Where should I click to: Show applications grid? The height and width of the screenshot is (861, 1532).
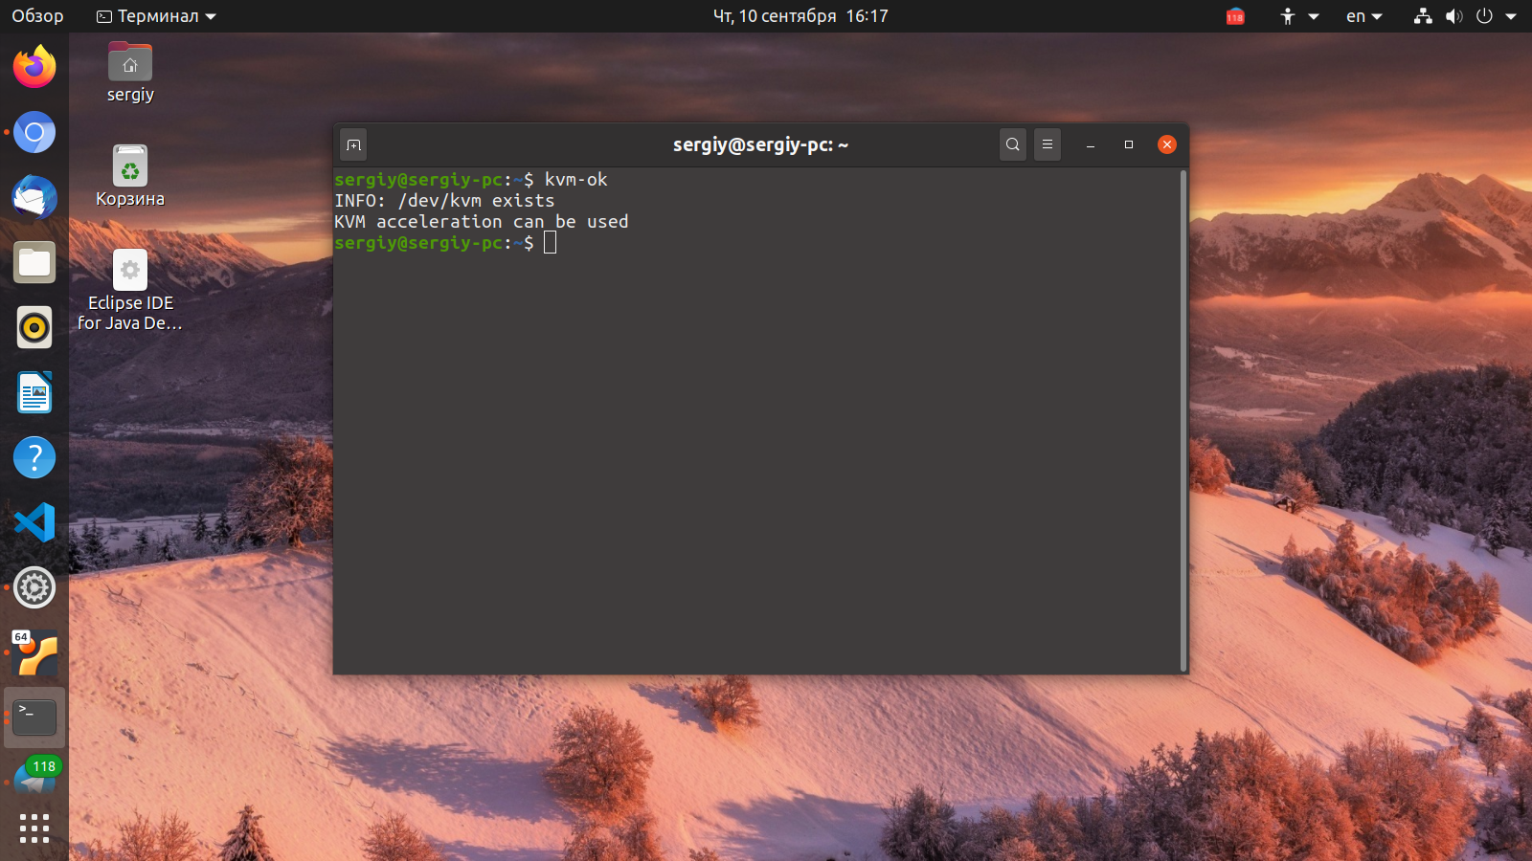(34, 828)
